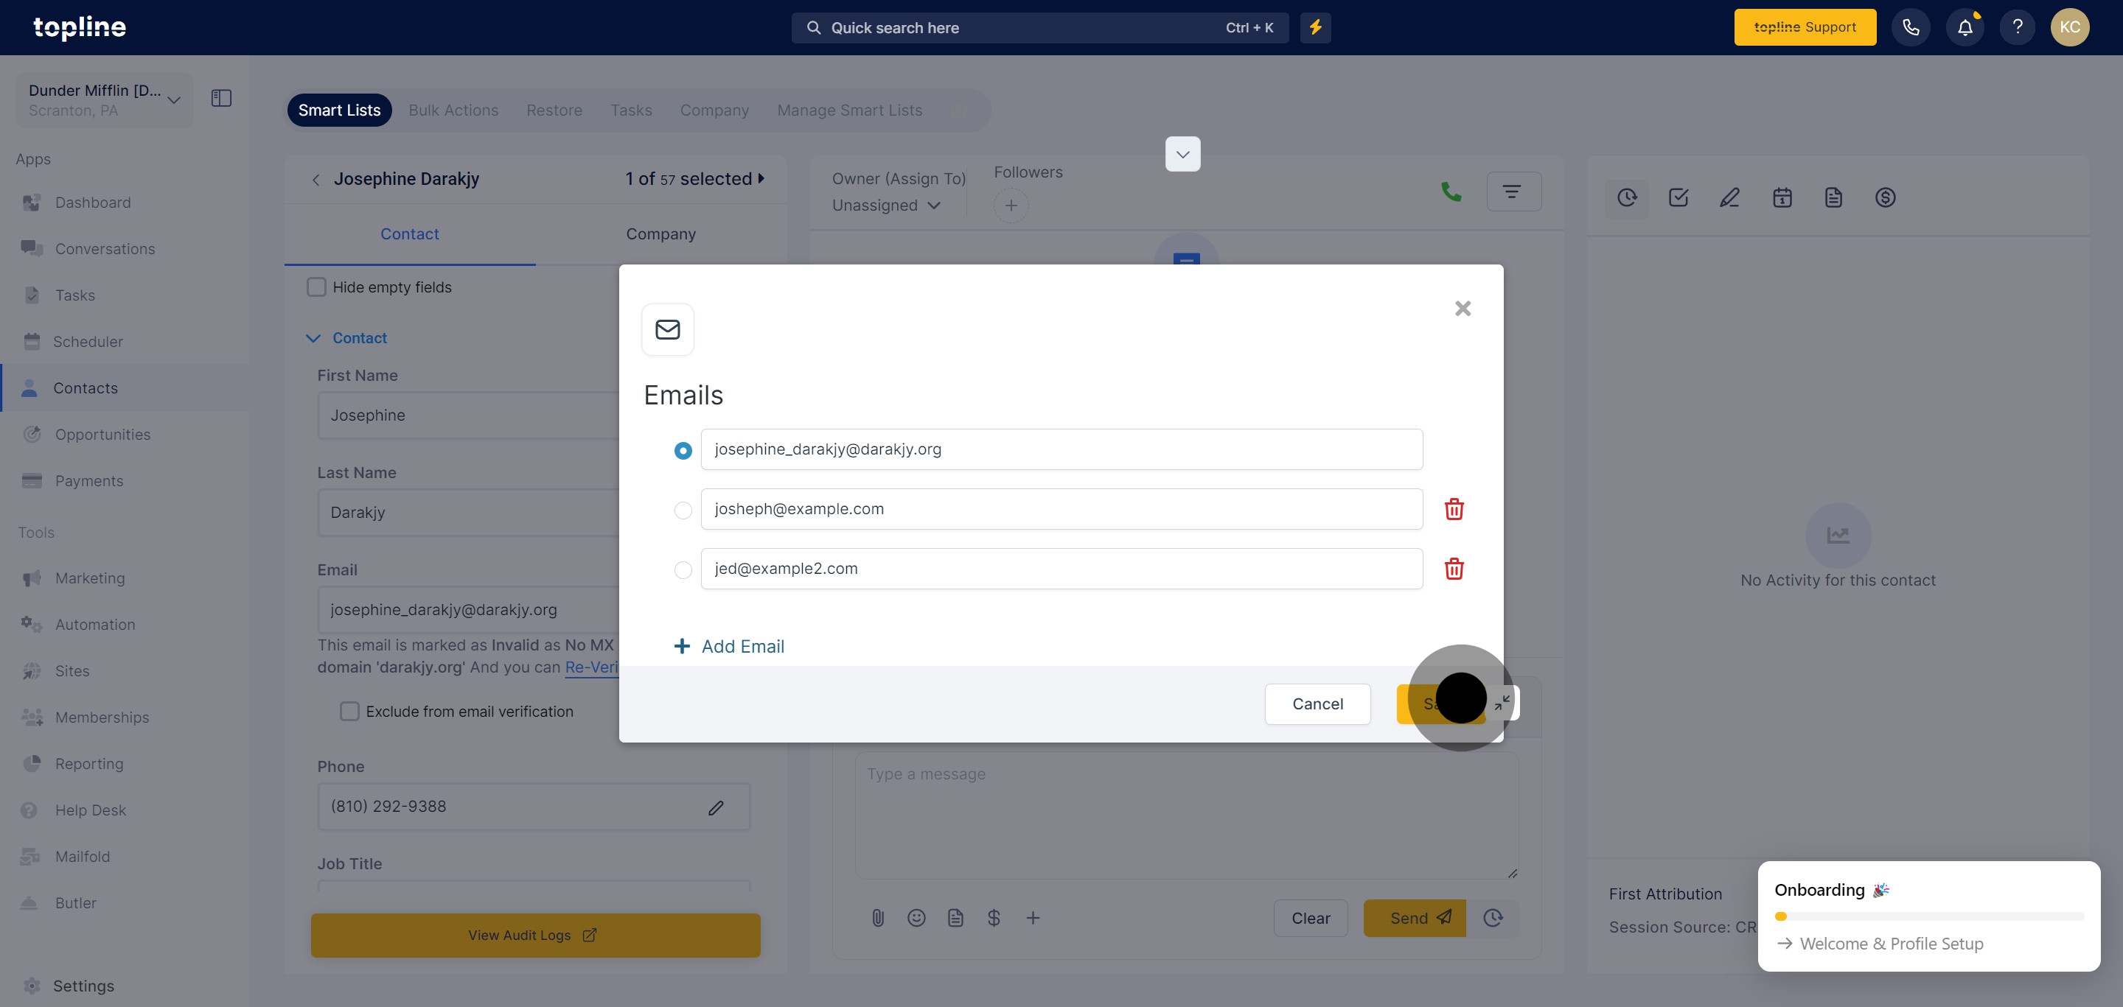This screenshot has width=2123, height=1007.
Task: Delete the josheph@example.com email entry
Action: coord(1454,509)
